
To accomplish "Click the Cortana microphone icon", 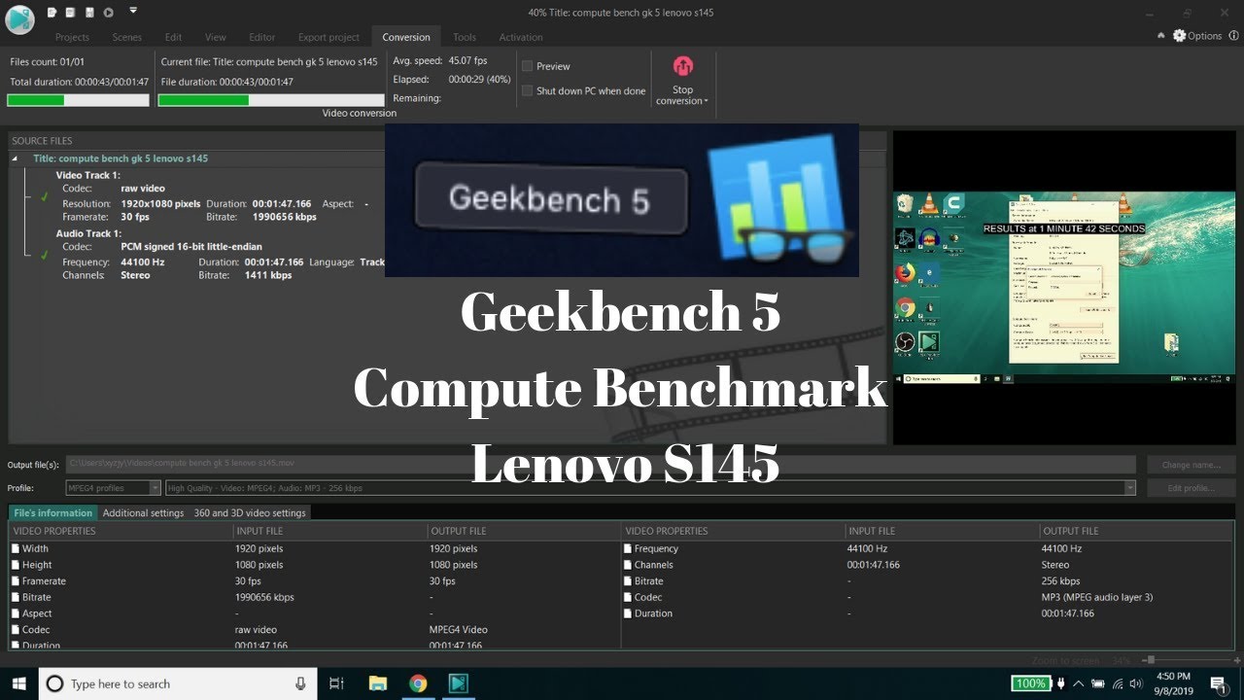I will [x=301, y=683].
